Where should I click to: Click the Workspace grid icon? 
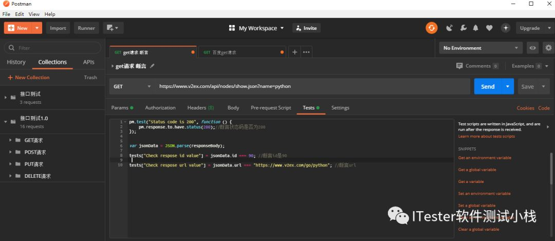[x=232, y=28]
